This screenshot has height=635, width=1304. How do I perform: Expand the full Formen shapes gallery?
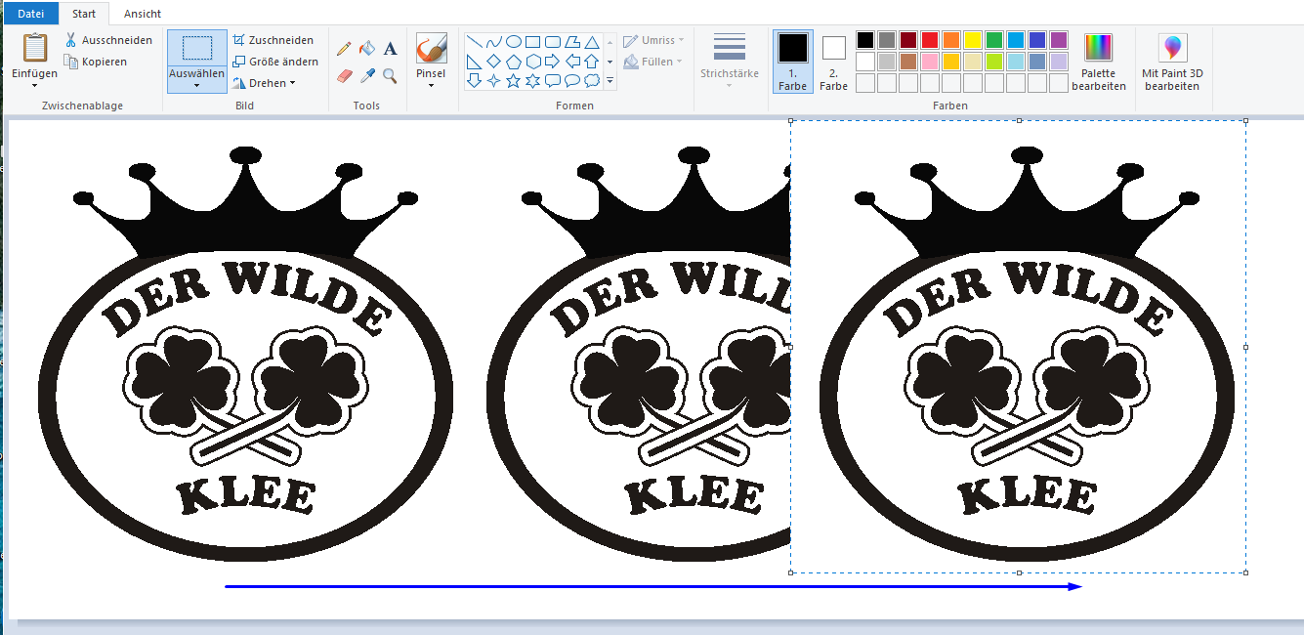[610, 82]
